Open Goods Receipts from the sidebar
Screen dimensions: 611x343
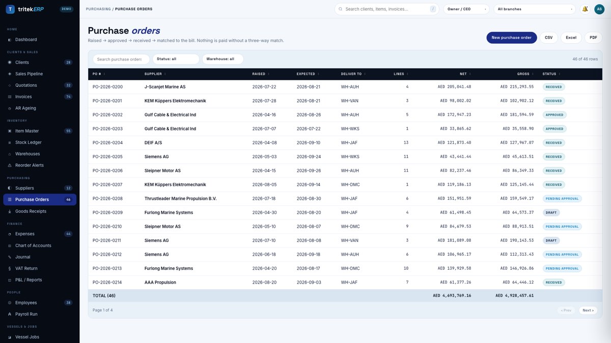40,211
